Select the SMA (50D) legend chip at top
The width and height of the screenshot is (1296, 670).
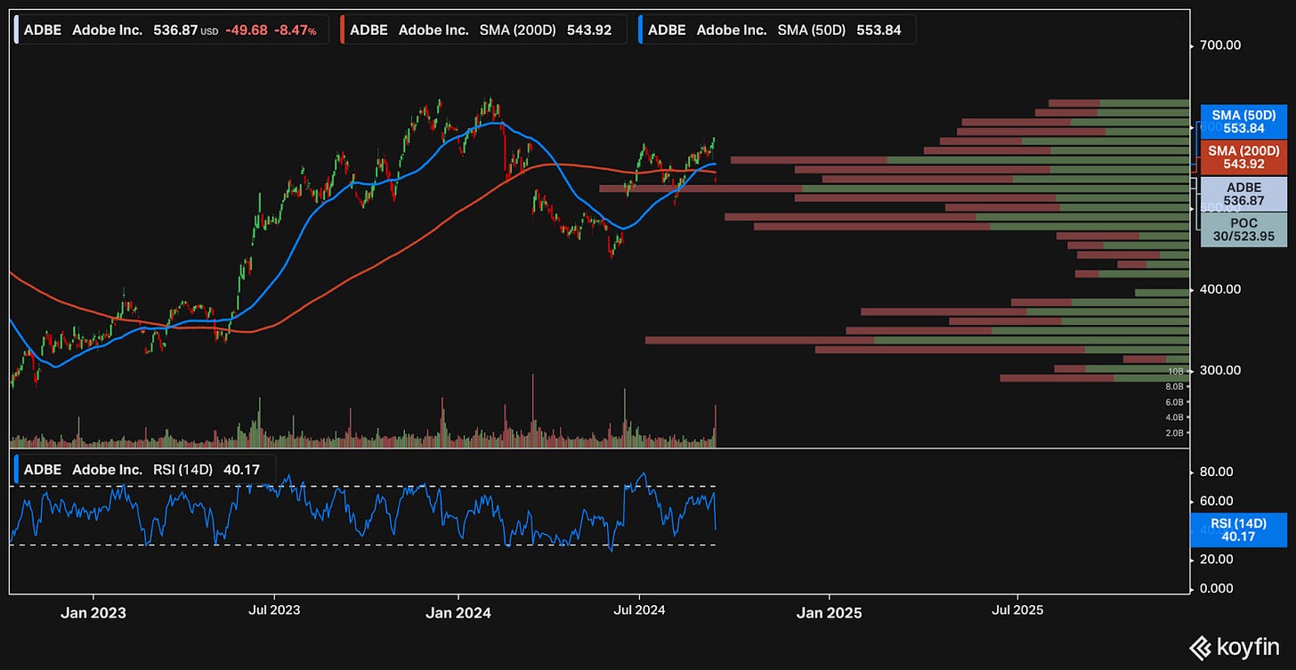coord(776,29)
